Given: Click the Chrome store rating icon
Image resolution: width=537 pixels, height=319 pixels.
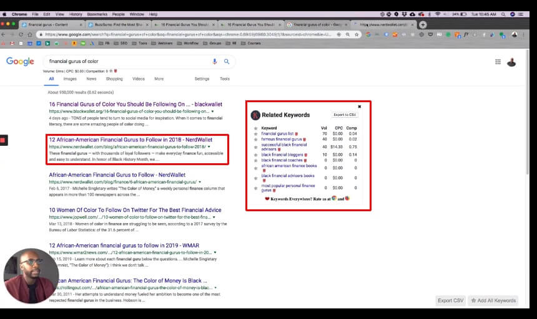Looking at the screenshot, I should pyautogui.click(x=334, y=198).
